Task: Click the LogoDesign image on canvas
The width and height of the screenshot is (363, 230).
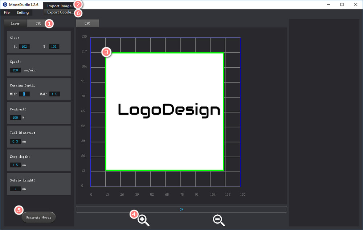Action: click(164, 111)
